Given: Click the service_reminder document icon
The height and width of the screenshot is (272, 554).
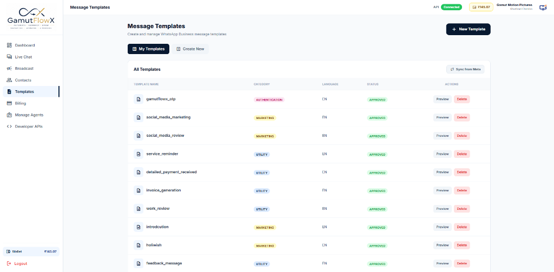Looking at the screenshot, I should point(138,154).
